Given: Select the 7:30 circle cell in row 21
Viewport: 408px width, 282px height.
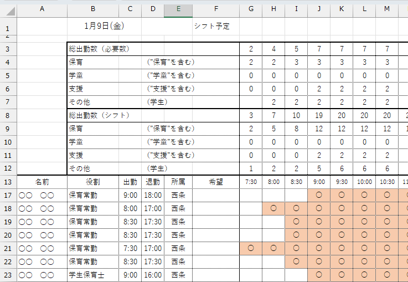Looking at the screenshot, I should click(251, 248).
